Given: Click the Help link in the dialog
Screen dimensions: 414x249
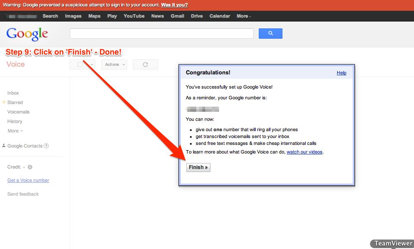Looking at the screenshot, I should [x=342, y=73].
